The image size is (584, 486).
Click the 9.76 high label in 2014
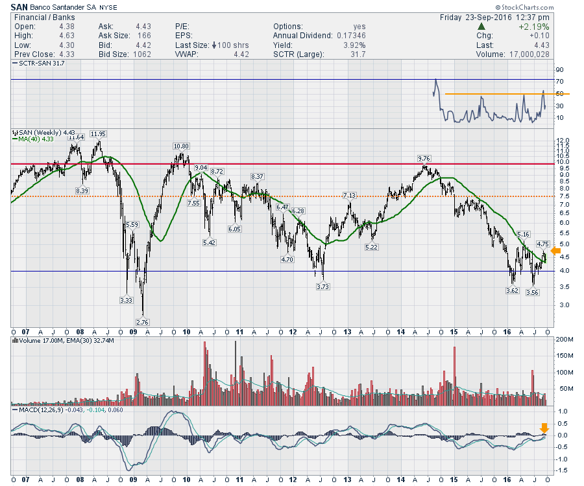[x=424, y=158]
